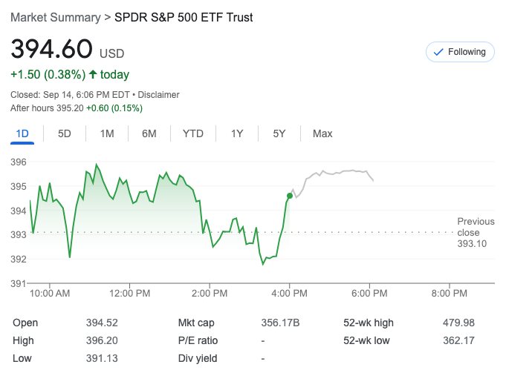Select the YTD tab

[x=193, y=133]
